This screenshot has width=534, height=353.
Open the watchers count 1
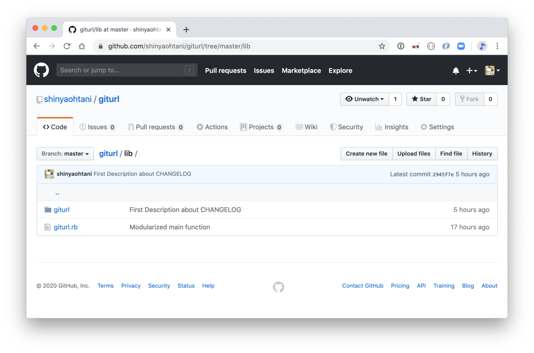395,99
